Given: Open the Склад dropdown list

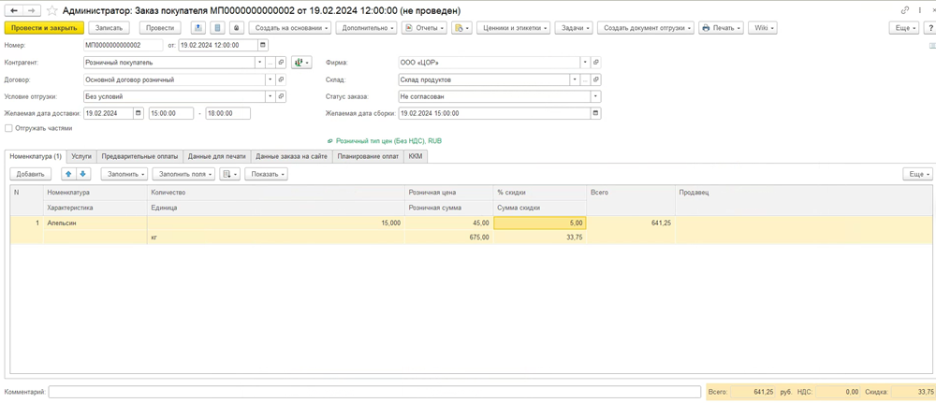Looking at the screenshot, I should pyautogui.click(x=575, y=79).
